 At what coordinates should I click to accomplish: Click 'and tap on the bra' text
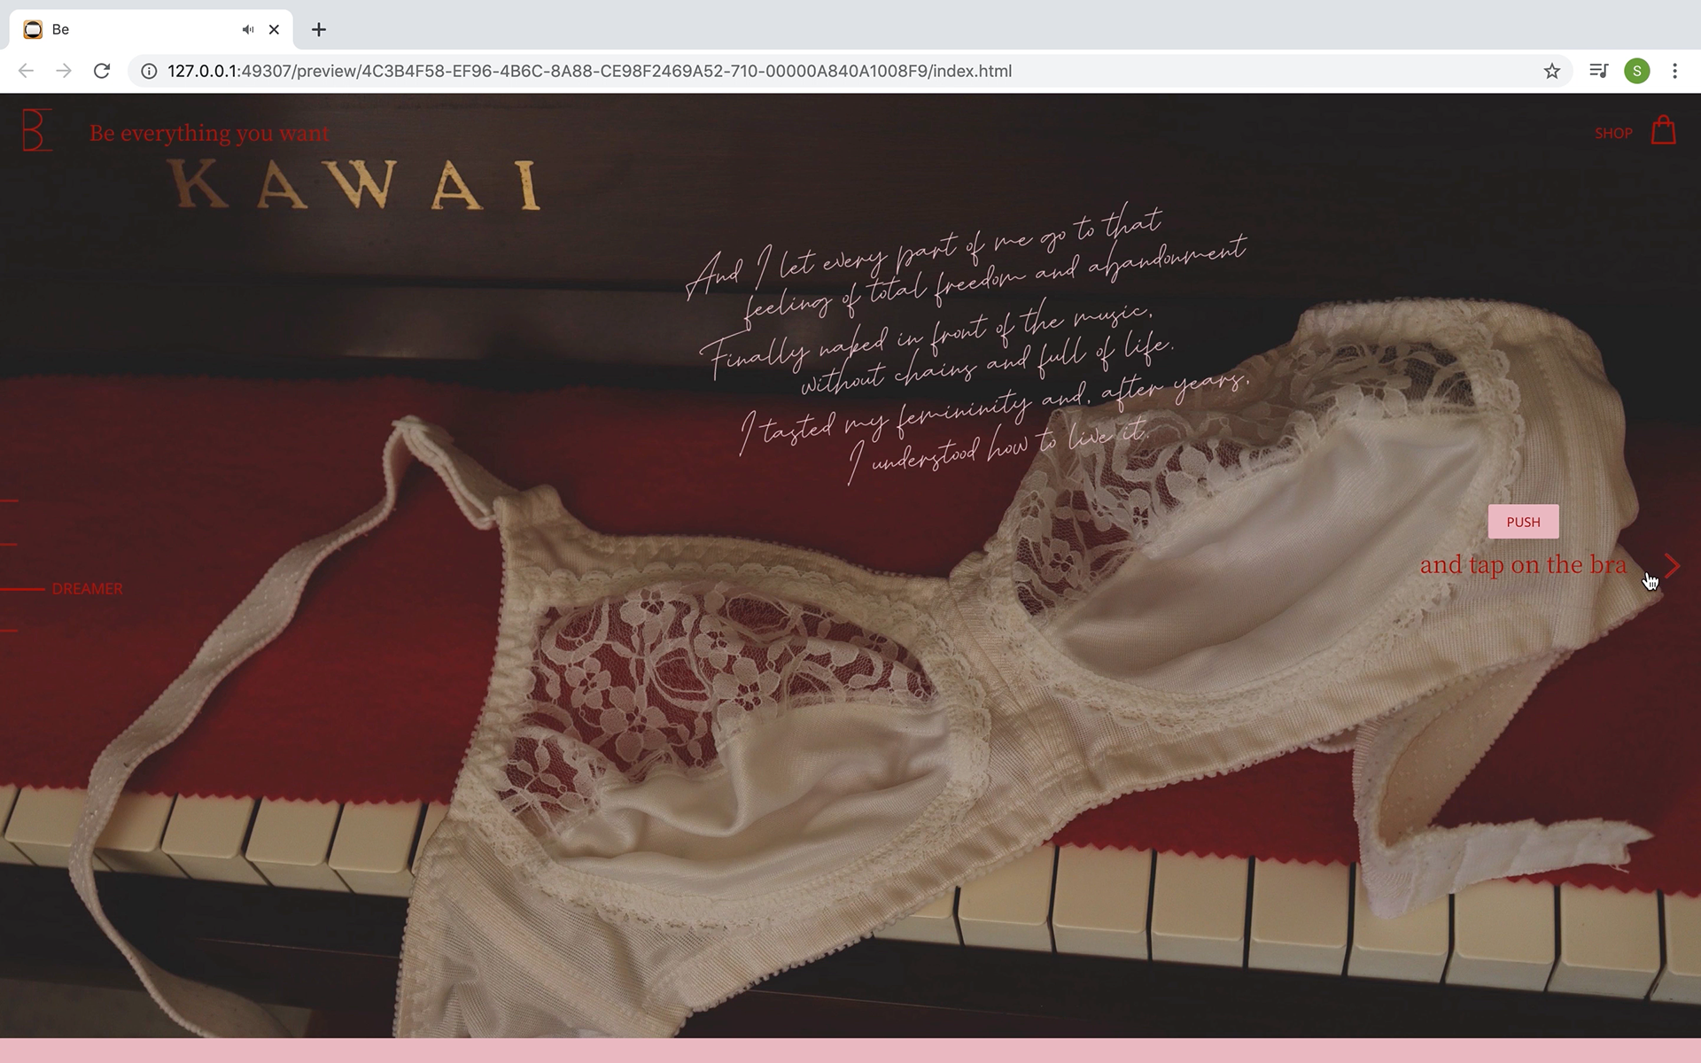coord(1523,564)
